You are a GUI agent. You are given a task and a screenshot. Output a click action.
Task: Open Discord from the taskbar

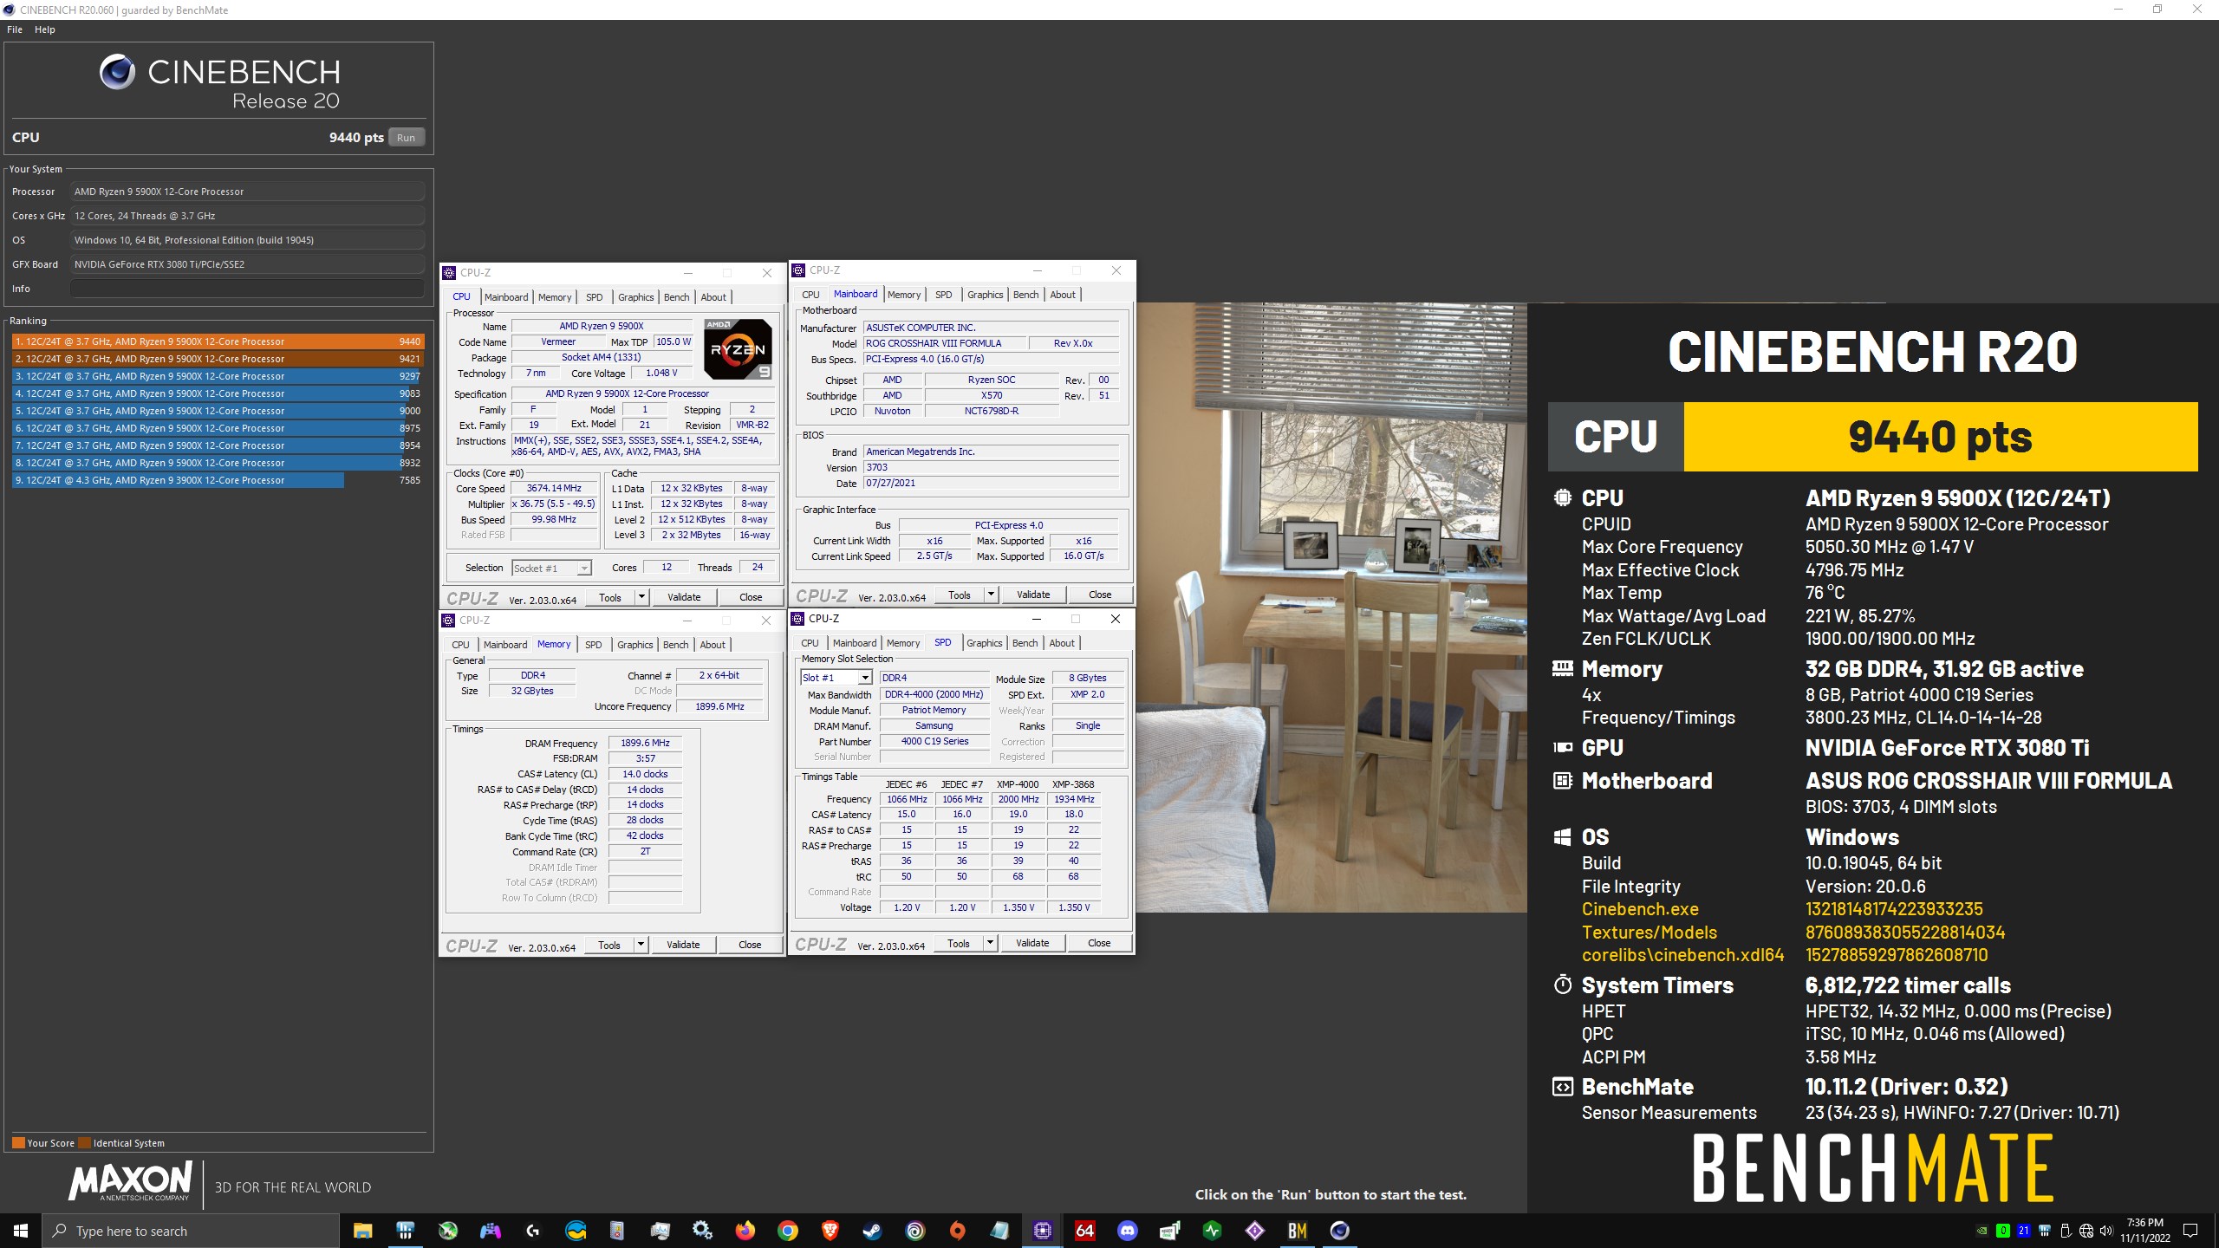pos(1127,1231)
